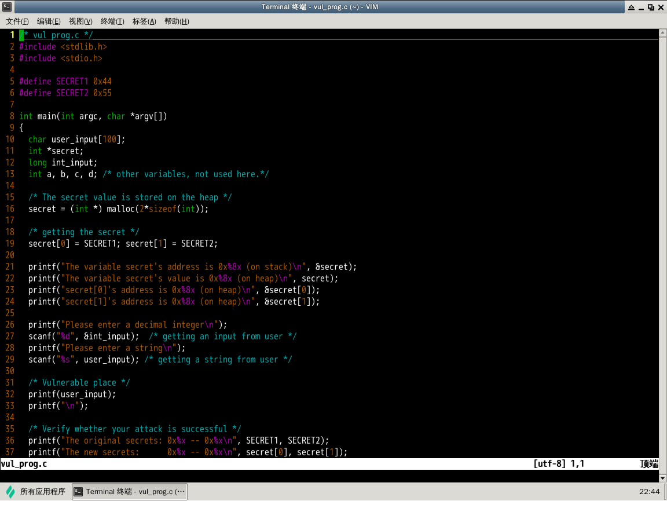Viewport: 667px width, 519px height.
Task: Click the scrollbar up arrow
Action: [x=662, y=34]
